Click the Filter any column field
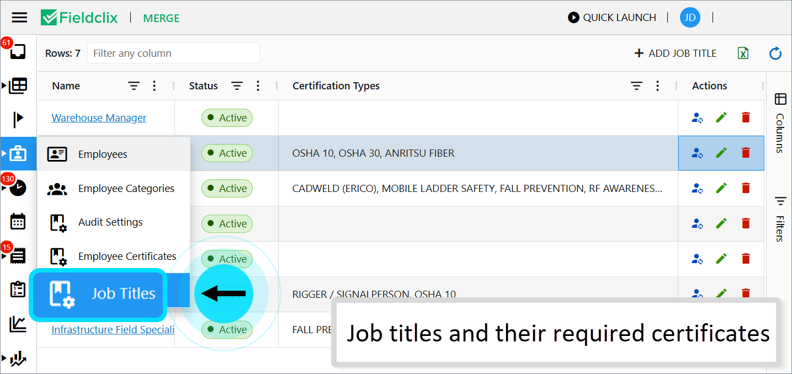 point(173,54)
